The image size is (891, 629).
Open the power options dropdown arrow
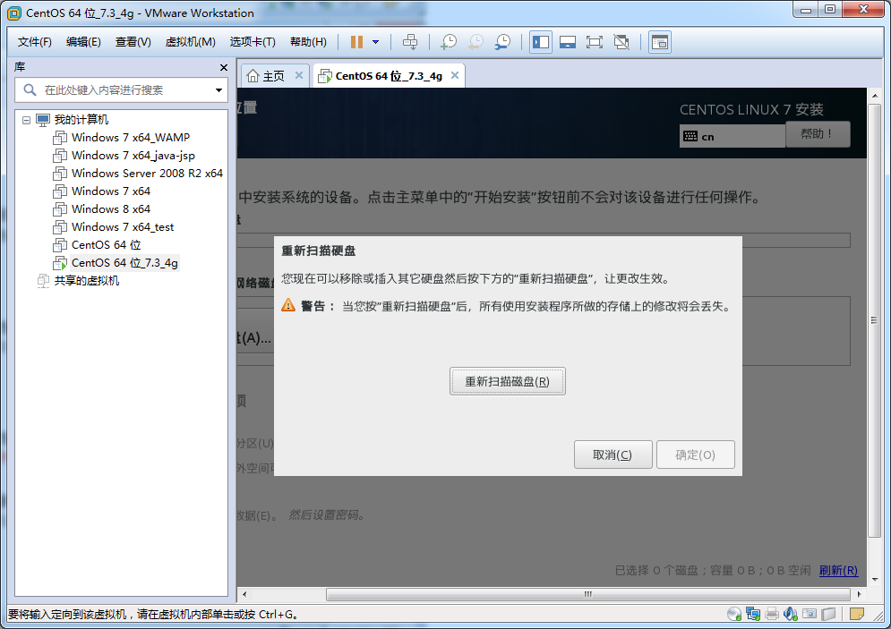click(x=375, y=42)
